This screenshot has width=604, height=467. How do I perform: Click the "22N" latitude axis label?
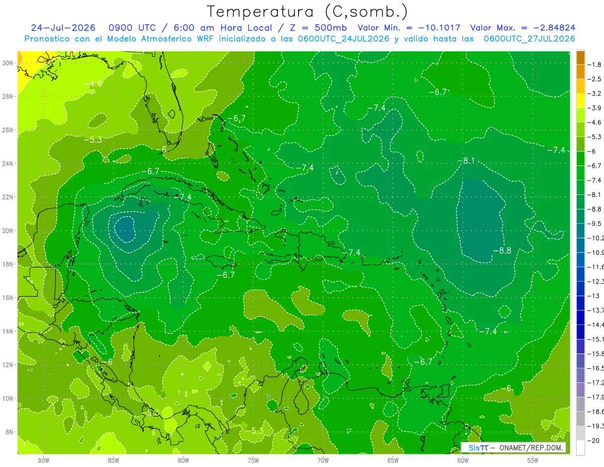[x=9, y=197]
